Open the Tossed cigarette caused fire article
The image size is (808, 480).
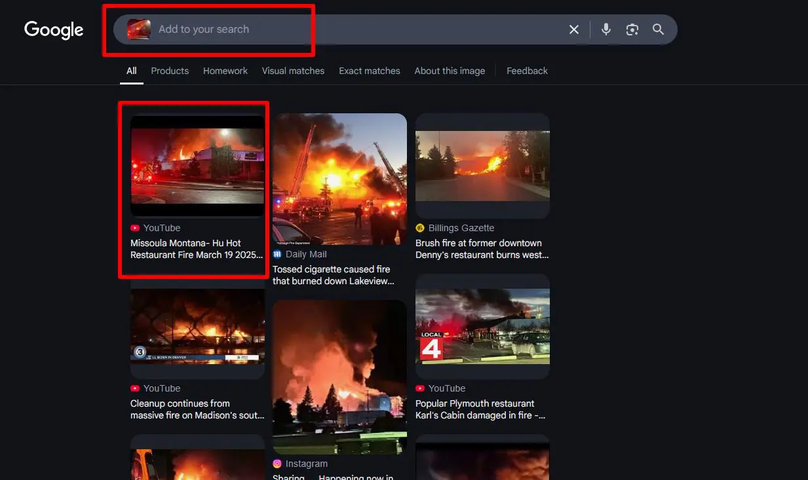(x=334, y=275)
